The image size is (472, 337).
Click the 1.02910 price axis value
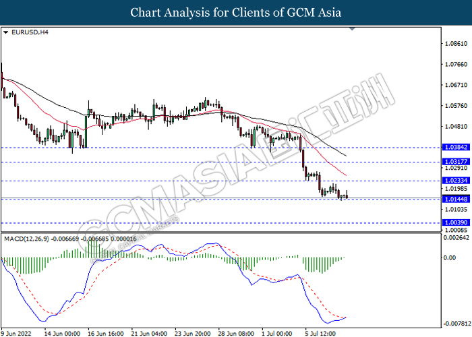coord(456,168)
